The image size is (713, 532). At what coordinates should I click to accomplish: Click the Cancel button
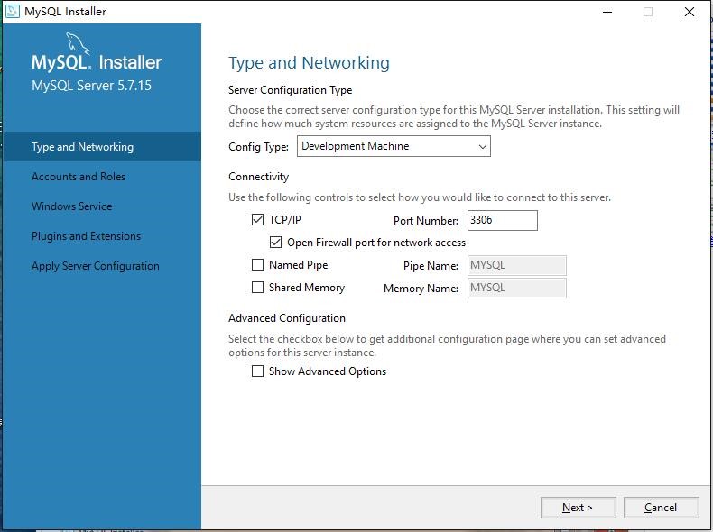click(x=661, y=508)
